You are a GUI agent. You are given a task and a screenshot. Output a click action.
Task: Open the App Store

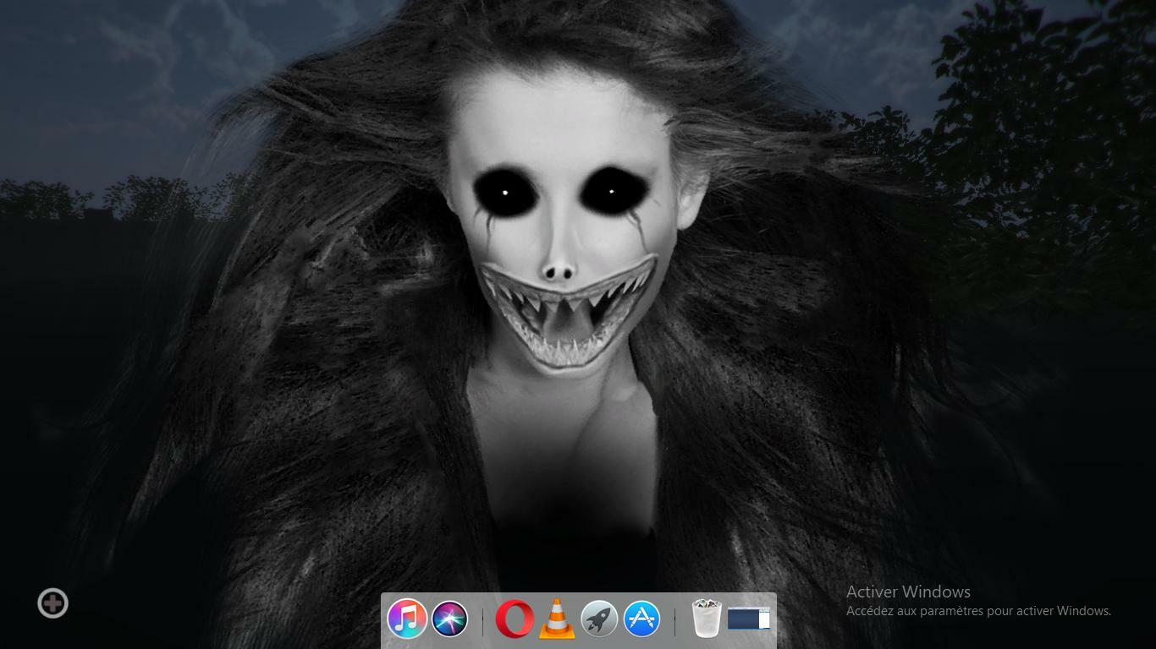[x=641, y=619]
